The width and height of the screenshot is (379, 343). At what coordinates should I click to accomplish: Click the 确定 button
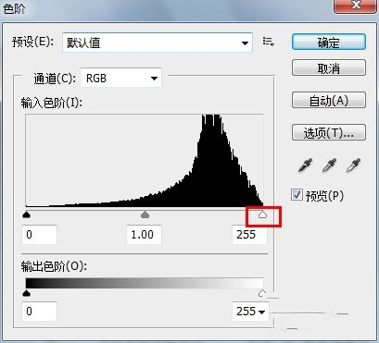tap(329, 42)
